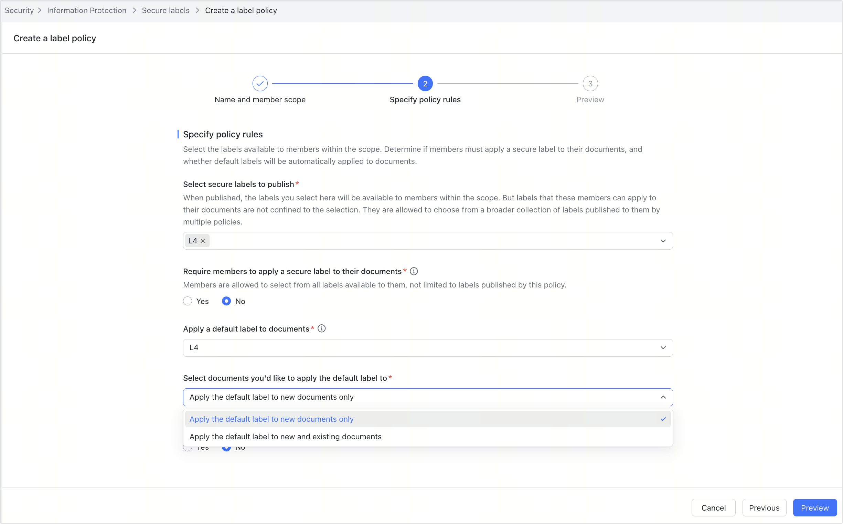This screenshot has height=524, width=843.
Task: Select the checkmarked new documents only option
Action: pyautogui.click(x=271, y=419)
